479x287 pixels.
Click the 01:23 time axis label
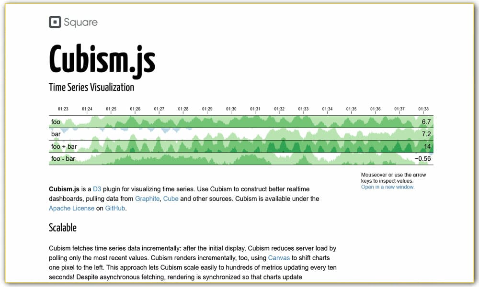pos(64,109)
